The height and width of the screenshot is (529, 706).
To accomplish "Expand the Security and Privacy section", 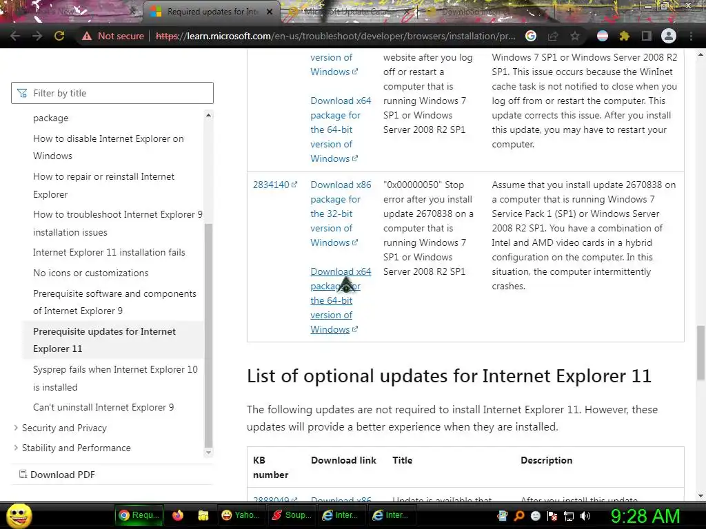I will click(x=64, y=428).
